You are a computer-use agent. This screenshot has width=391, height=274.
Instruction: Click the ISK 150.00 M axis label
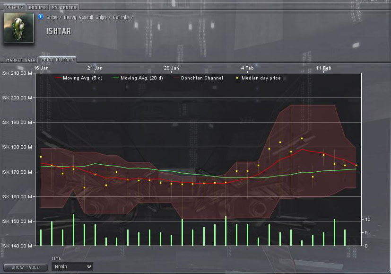tap(17, 221)
